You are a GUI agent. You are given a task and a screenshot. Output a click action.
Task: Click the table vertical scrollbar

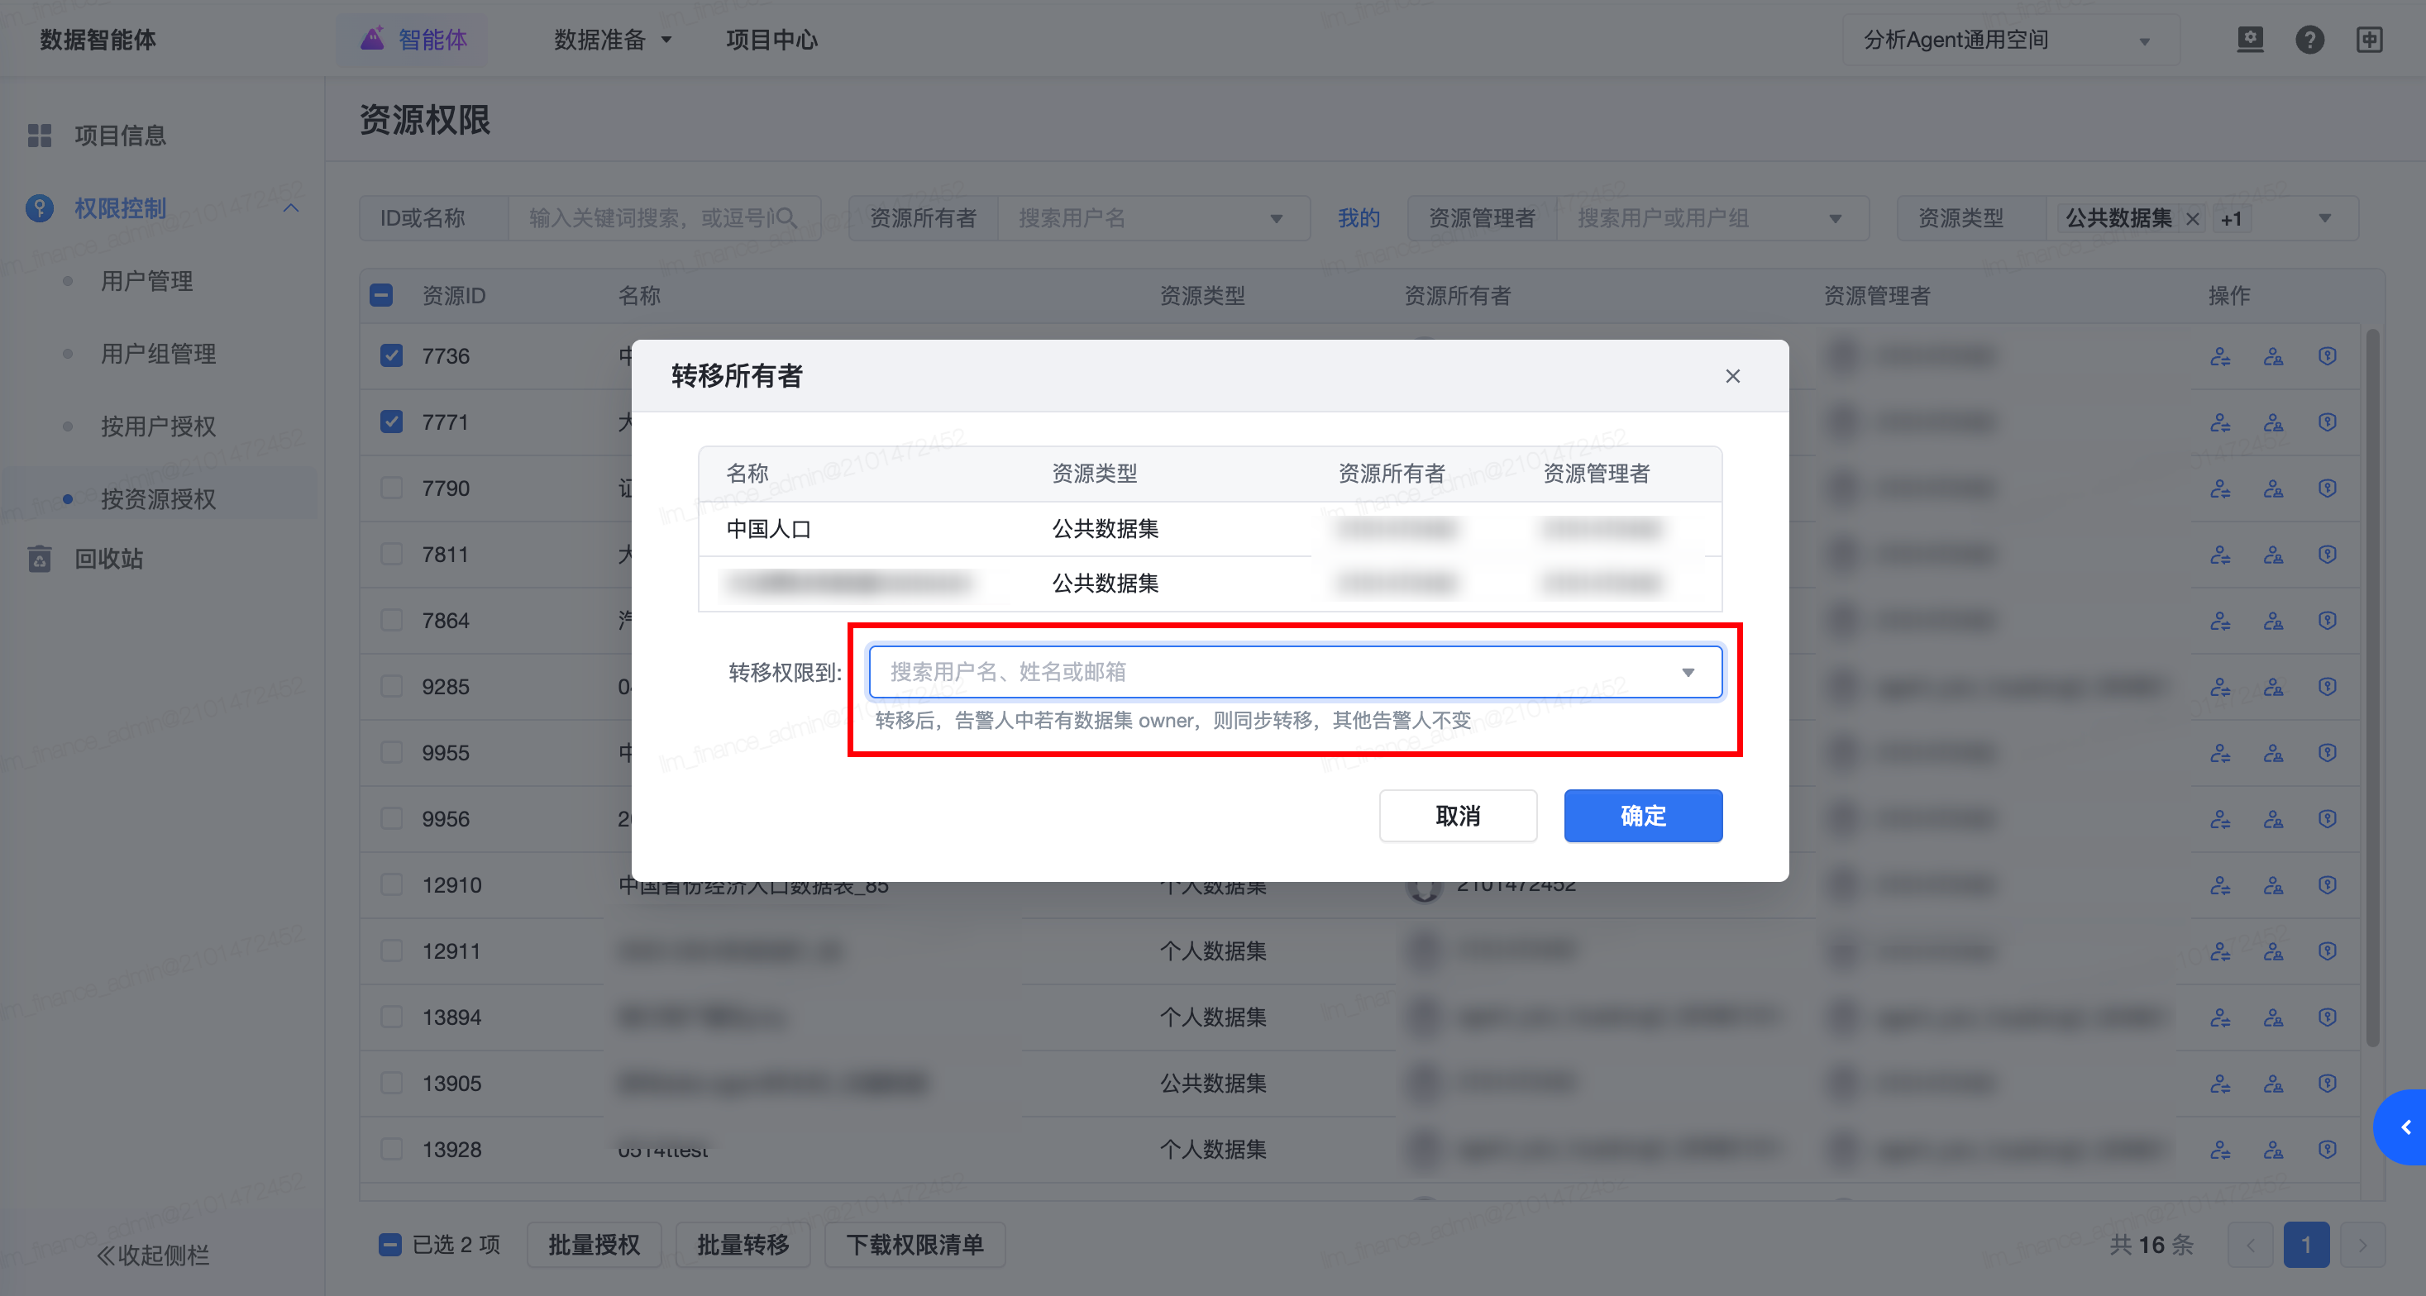(2372, 687)
